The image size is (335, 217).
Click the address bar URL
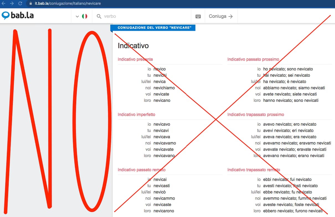pyautogui.click(x=68, y=4)
